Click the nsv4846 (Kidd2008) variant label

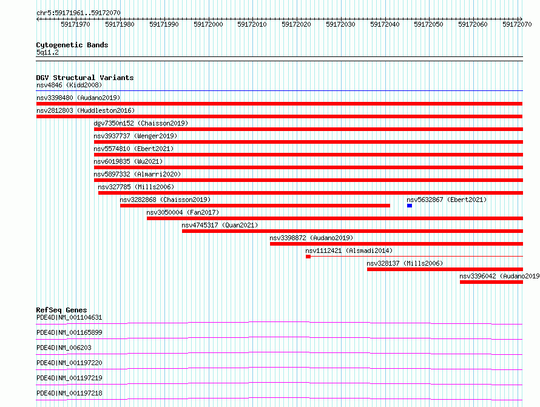(x=69, y=85)
